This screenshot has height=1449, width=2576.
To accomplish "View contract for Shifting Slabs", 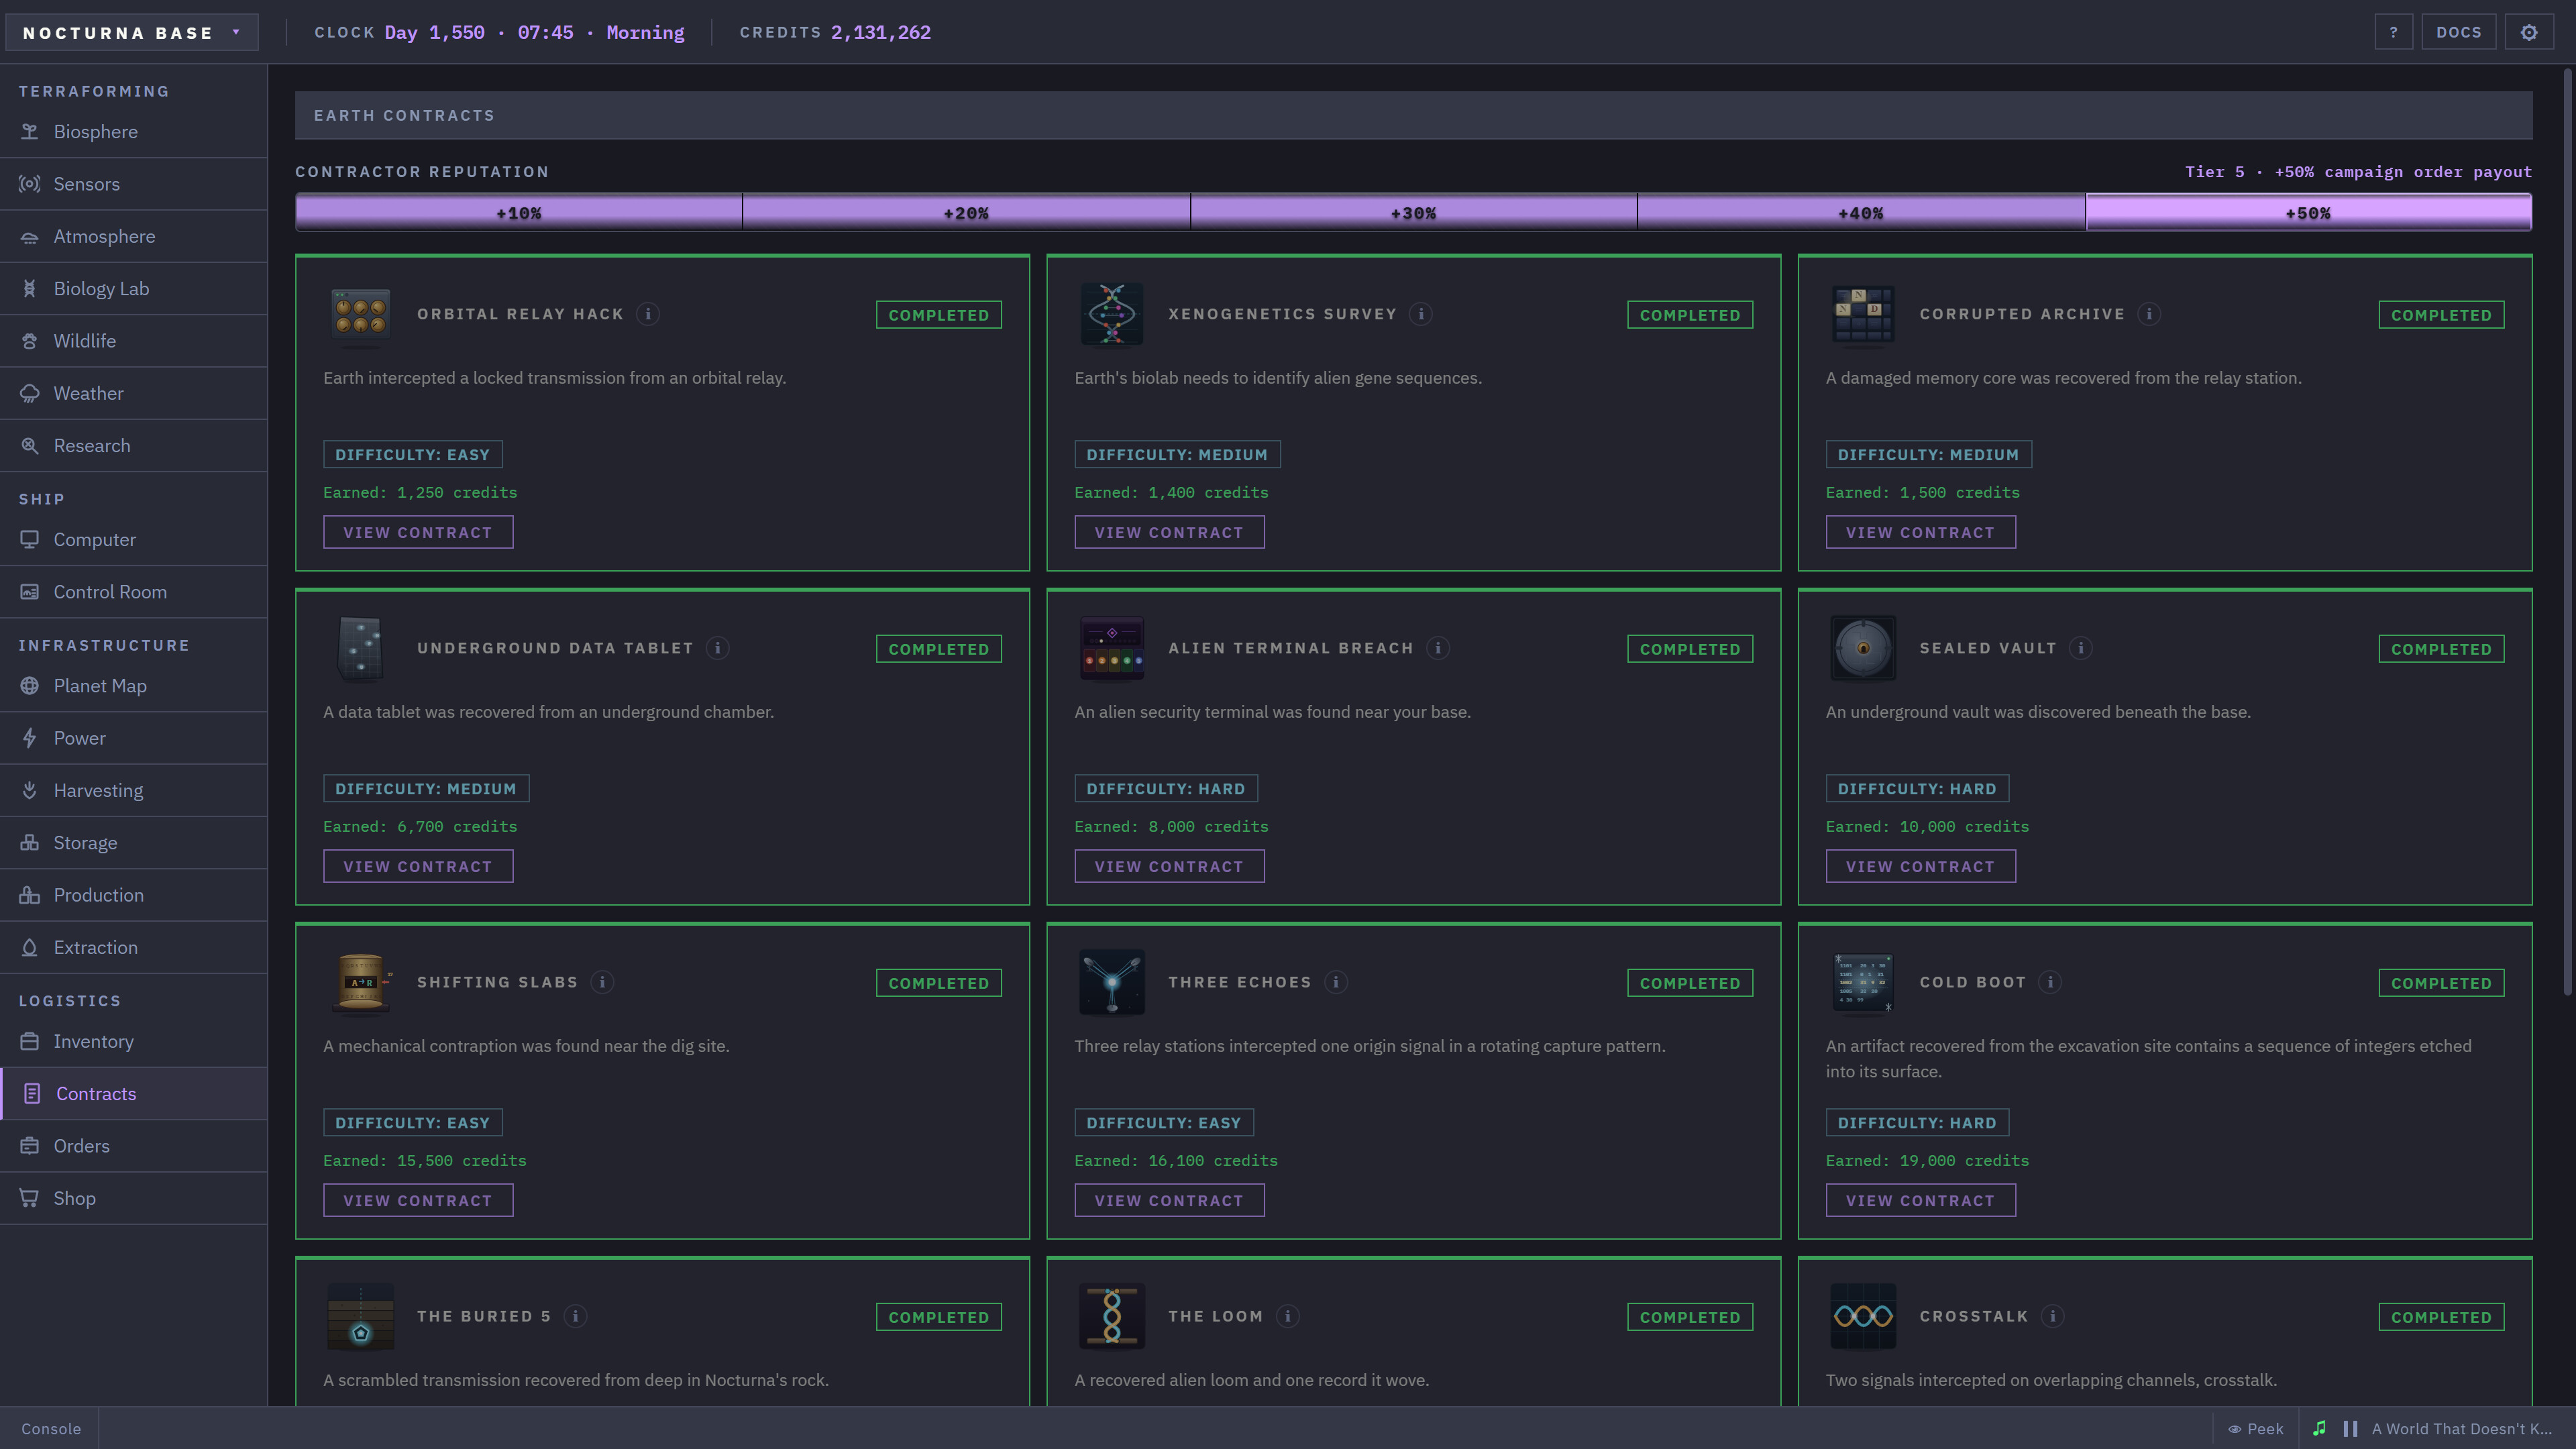I will click(x=418, y=1200).
